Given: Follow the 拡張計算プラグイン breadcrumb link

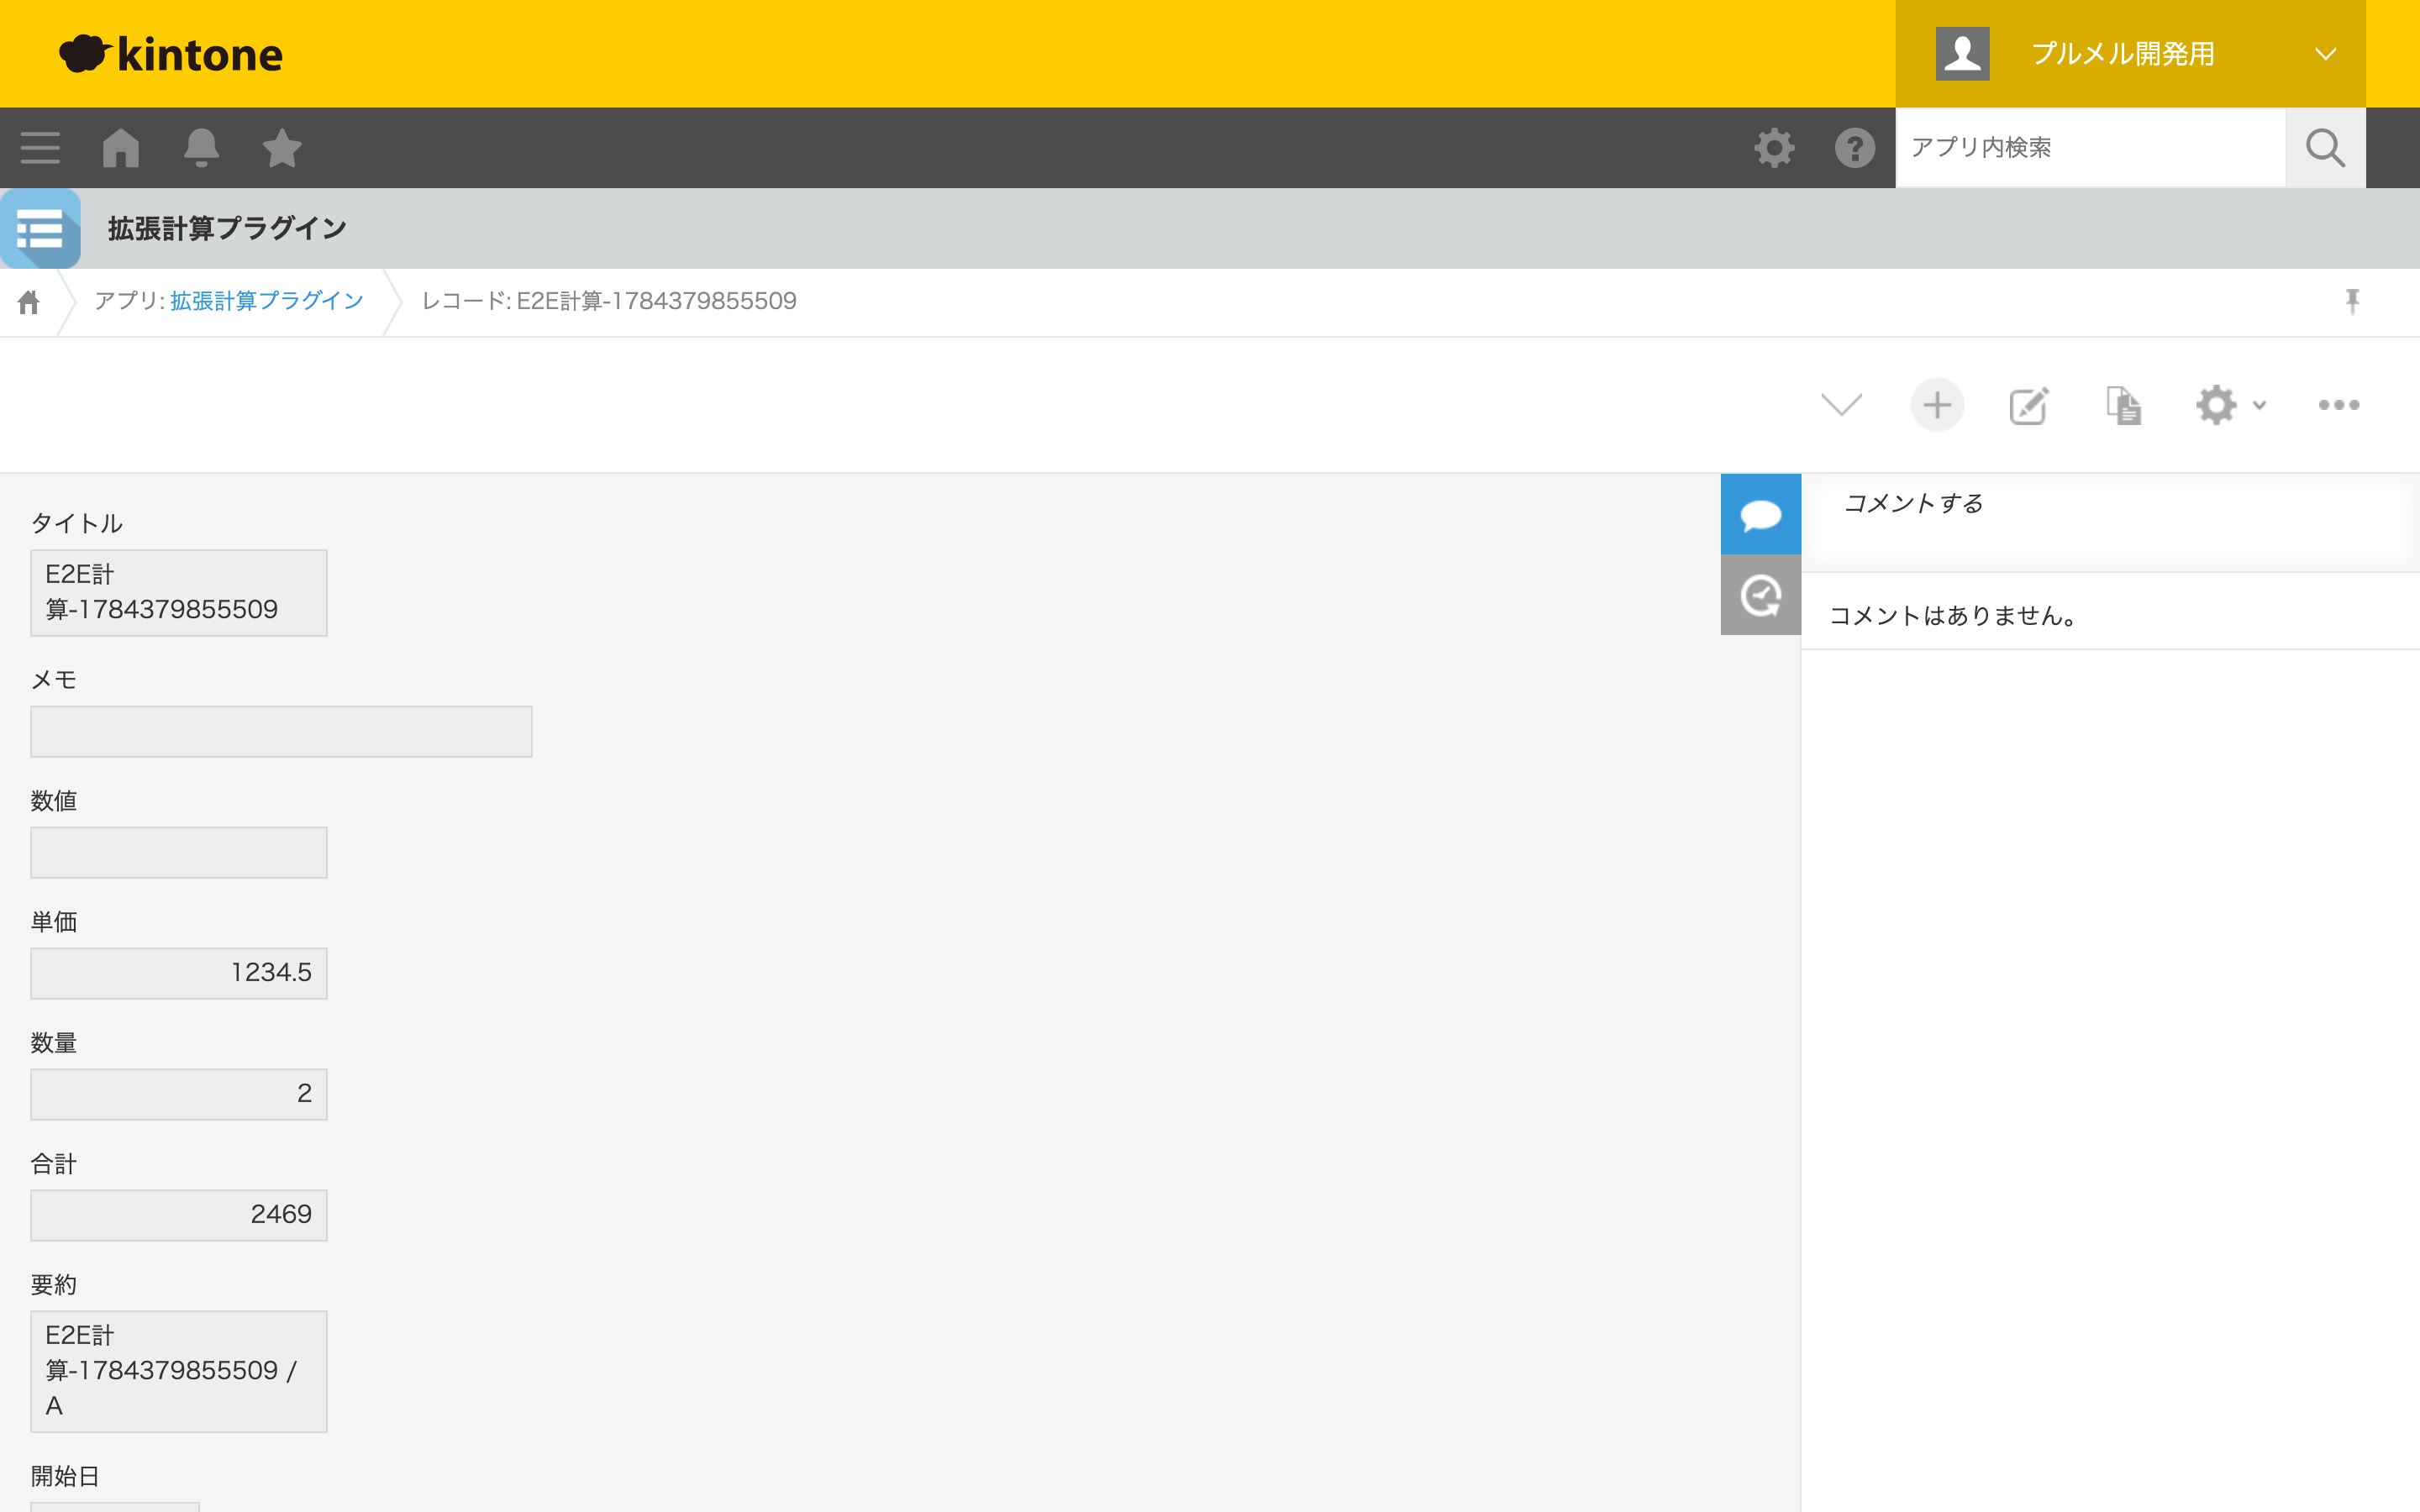Looking at the screenshot, I should [x=267, y=301].
